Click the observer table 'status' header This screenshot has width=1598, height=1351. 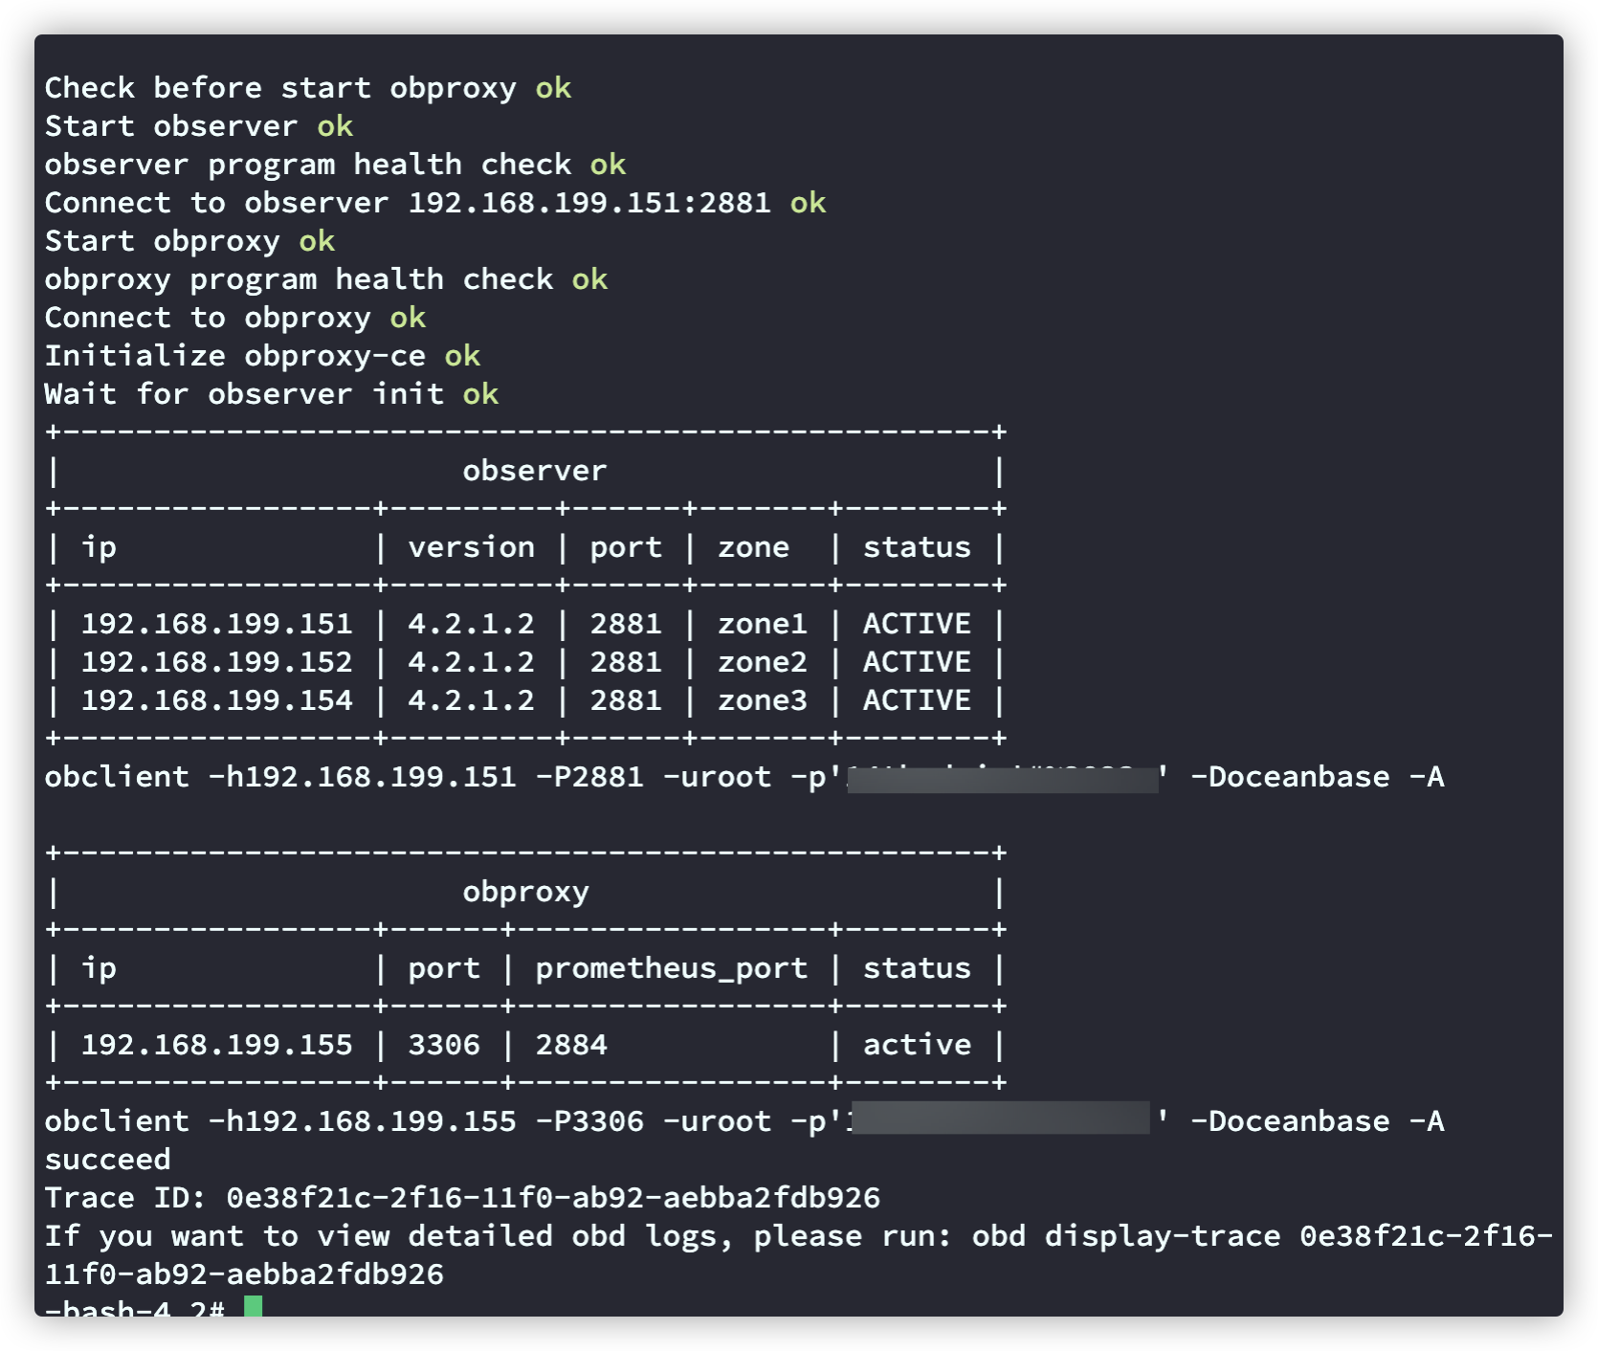(x=917, y=547)
